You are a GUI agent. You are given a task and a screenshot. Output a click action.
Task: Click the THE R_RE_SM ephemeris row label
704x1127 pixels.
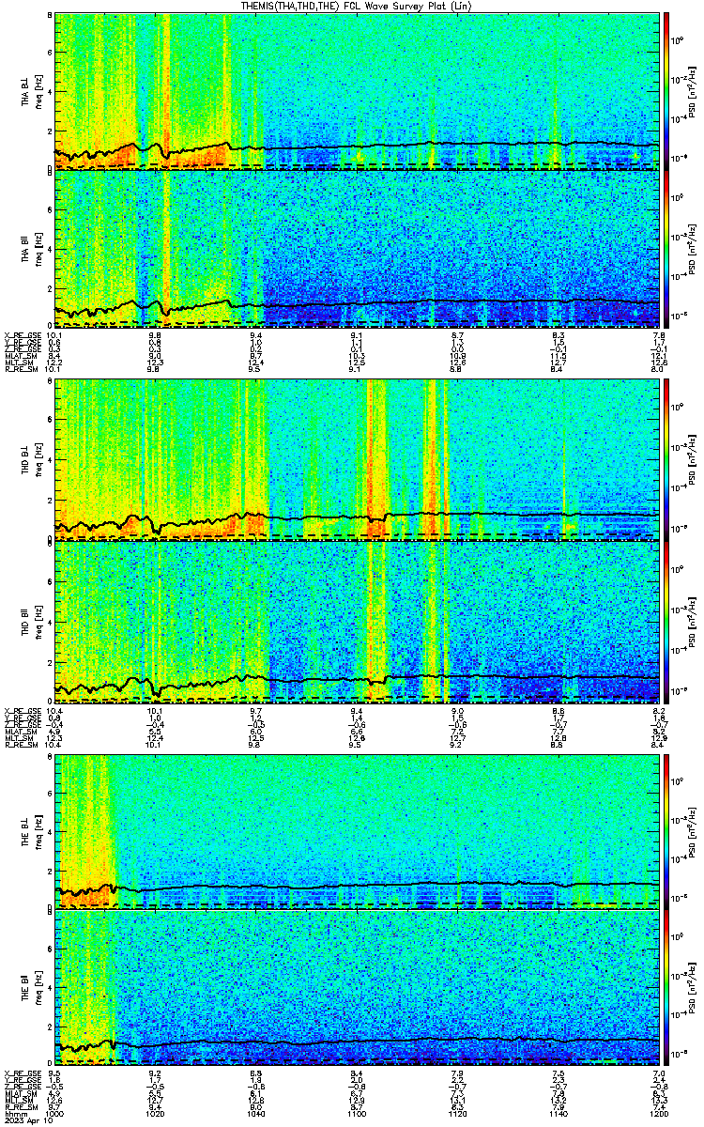(x=22, y=1107)
